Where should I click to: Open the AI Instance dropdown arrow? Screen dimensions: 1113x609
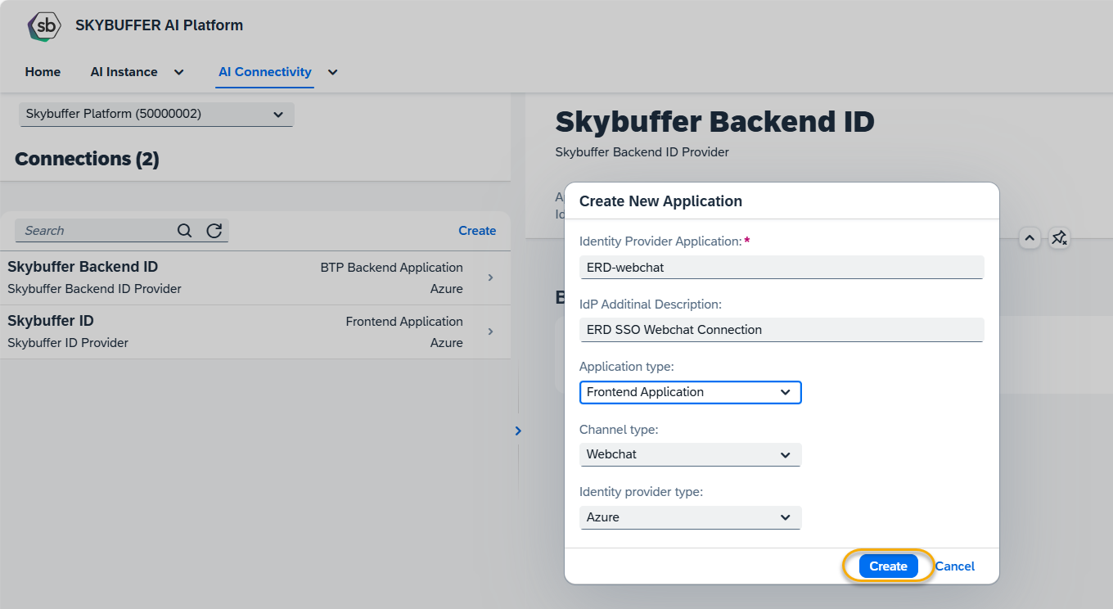(x=178, y=72)
